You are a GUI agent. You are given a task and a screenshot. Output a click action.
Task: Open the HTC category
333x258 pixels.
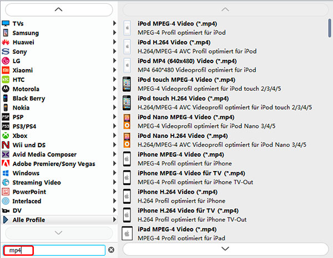point(59,79)
